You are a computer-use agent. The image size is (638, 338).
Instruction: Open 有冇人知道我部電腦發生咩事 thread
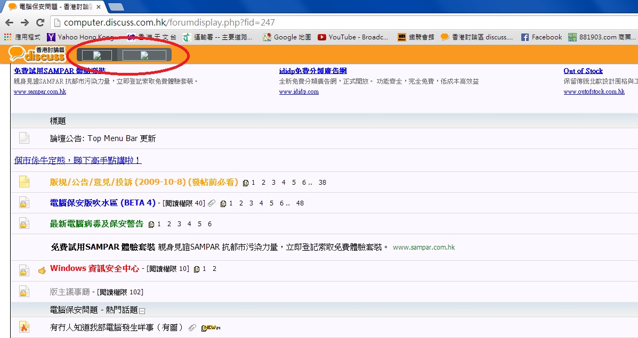[x=116, y=327]
